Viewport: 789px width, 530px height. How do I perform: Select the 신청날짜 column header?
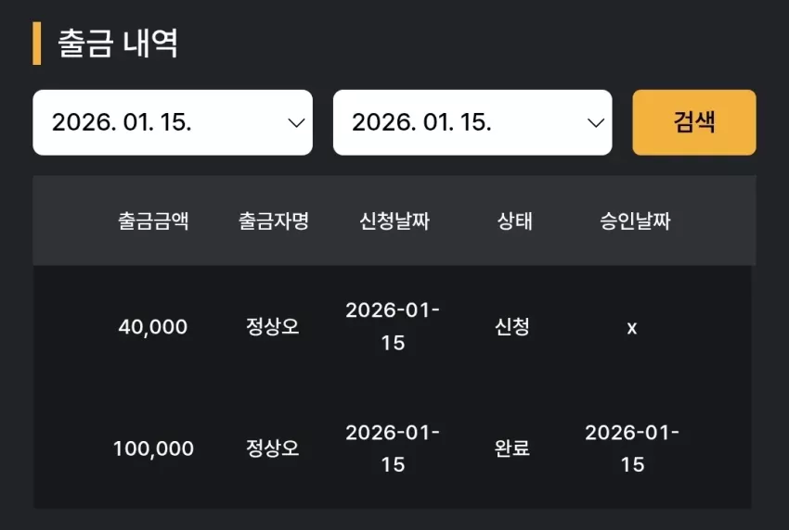[x=394, y=221]
